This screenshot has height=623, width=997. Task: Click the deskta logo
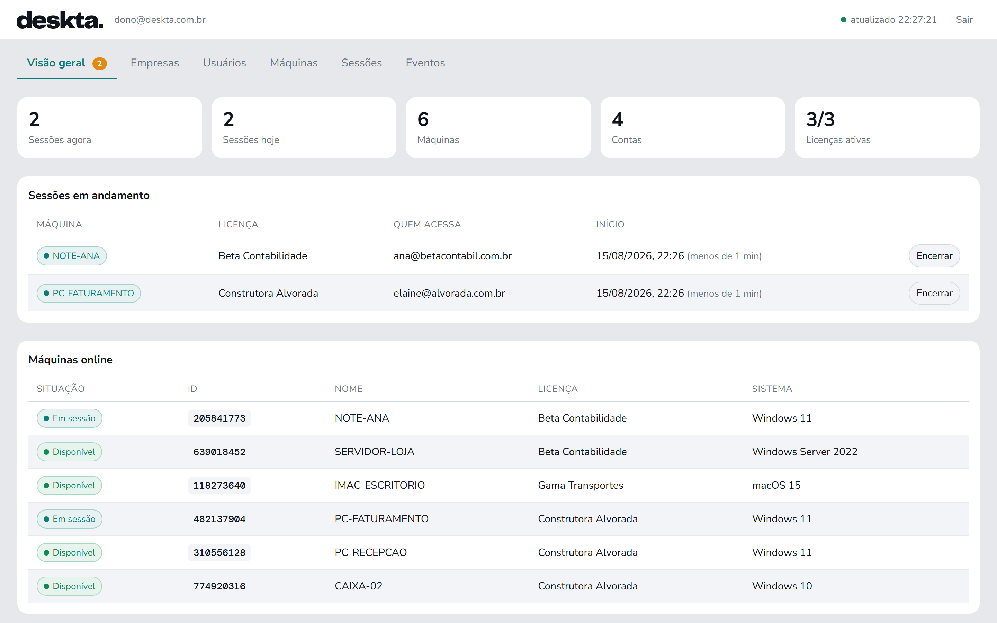[x=60, y=20]
